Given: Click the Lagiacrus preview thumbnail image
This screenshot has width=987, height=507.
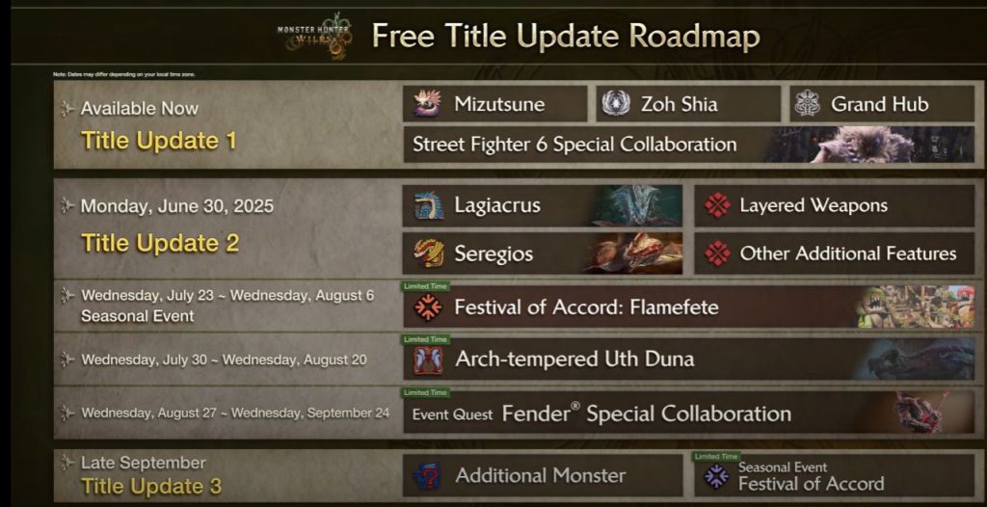Looking at the screenshot, I should click(636, 205).
